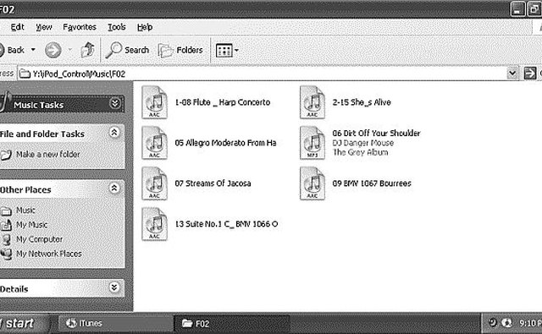The width and height of the screenshot is (542, 334).
Task: Open the Search pane
Action: click(127, 51)
